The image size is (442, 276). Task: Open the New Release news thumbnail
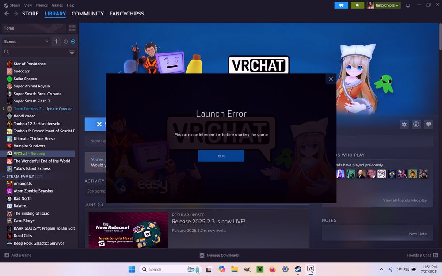pos(128,230)
